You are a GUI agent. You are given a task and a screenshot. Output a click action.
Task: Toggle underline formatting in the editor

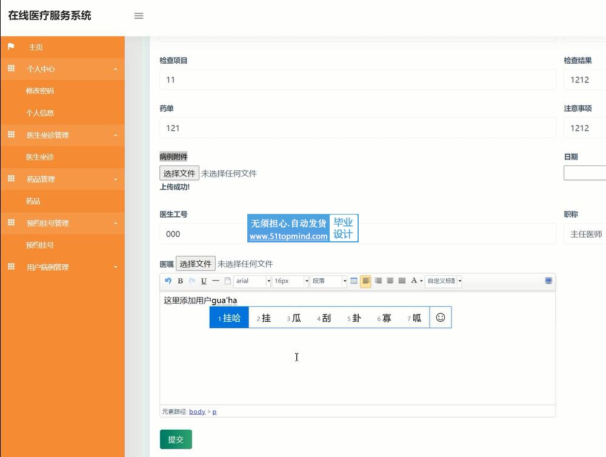point(204,281)
